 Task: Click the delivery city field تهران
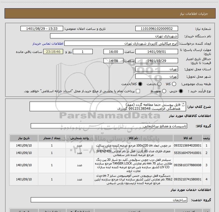(x=156, y=76)
